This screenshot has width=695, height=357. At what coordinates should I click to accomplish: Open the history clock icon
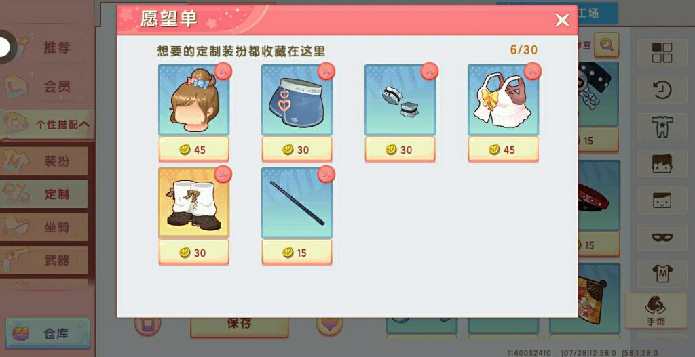pos(662,90)
